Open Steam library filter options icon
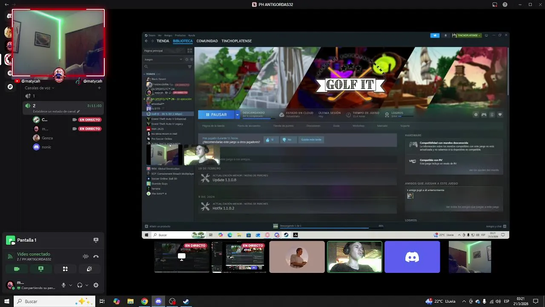The width and height of the screenshot is (545, 307). click(190, 67)
